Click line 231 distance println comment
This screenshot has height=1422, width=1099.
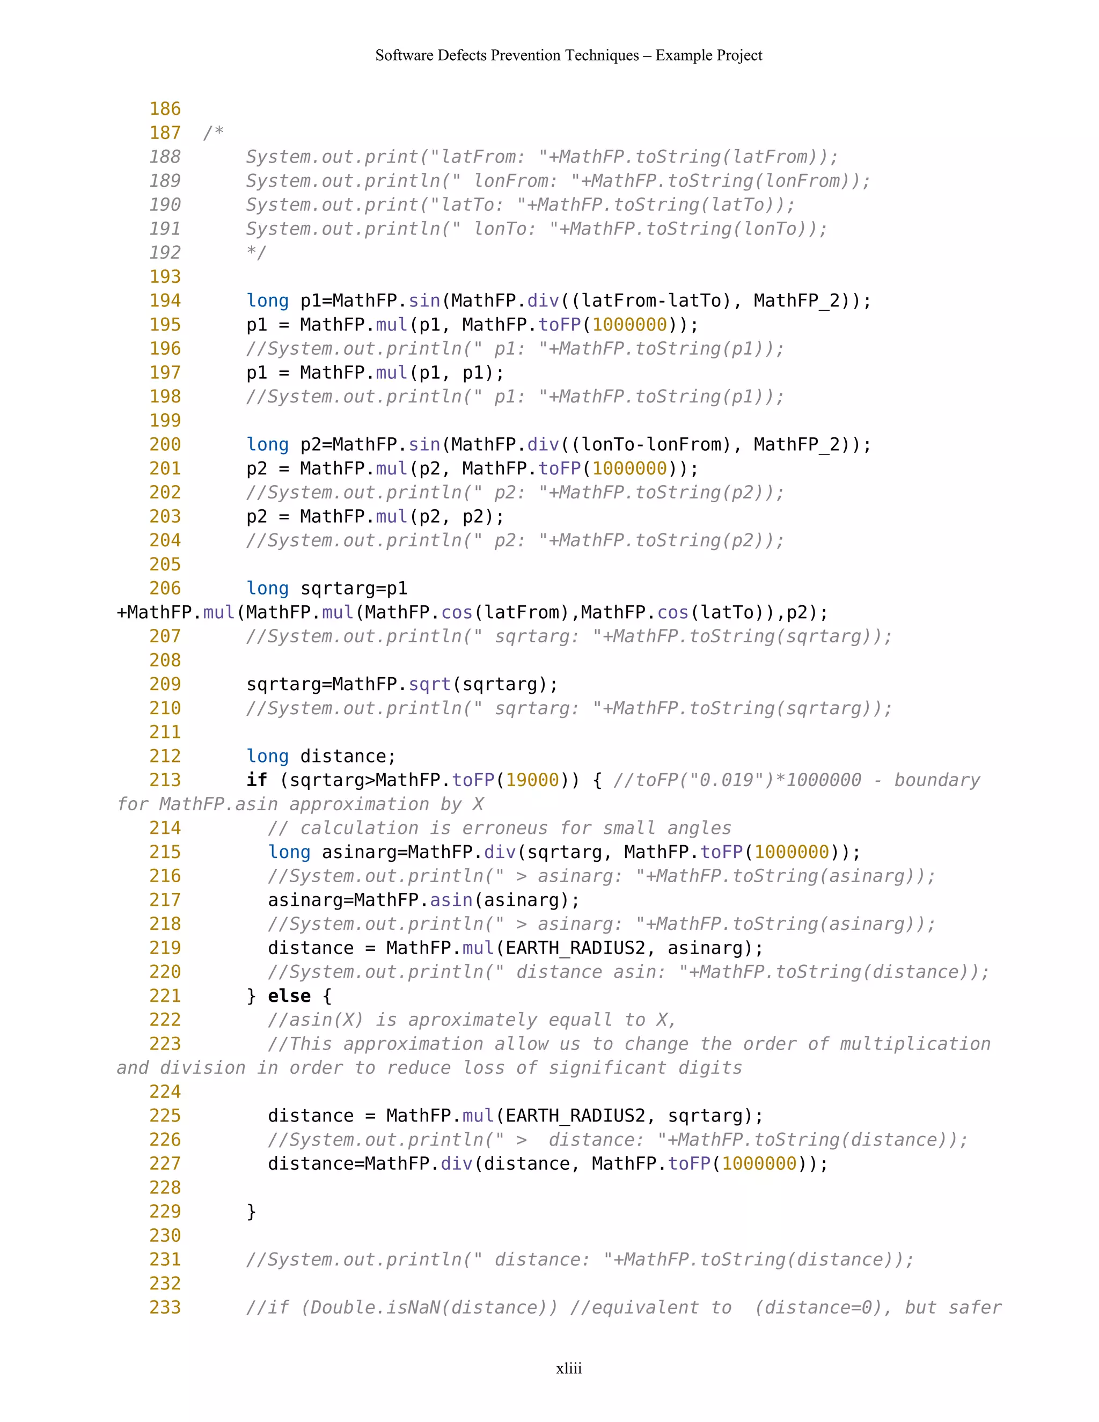click(580, 1260)
